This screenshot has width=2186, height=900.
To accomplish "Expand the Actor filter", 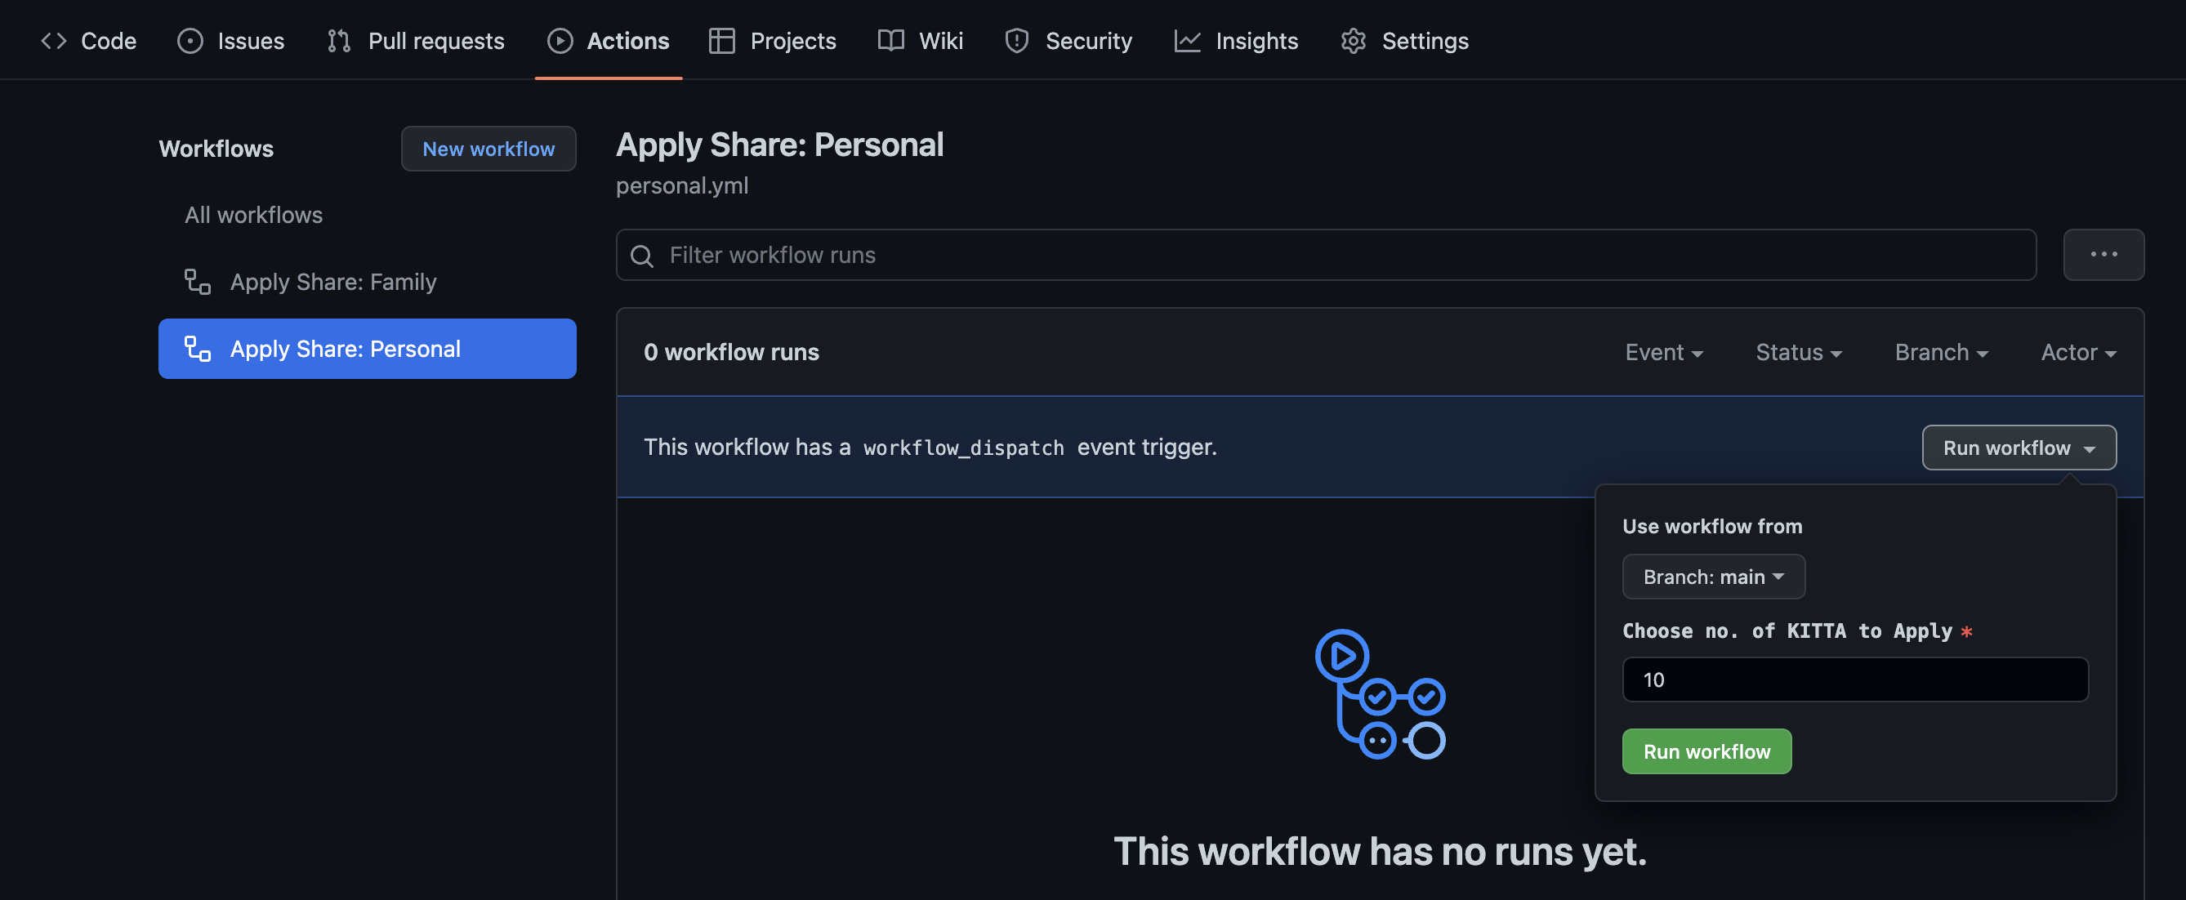I will pyautogui.click(x=2077, y=351).
